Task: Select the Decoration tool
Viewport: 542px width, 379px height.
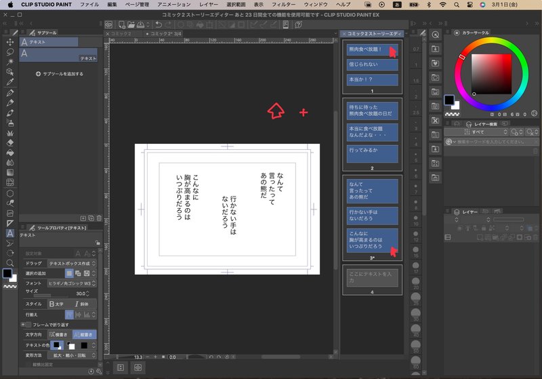Action: (x=10, y=133)
